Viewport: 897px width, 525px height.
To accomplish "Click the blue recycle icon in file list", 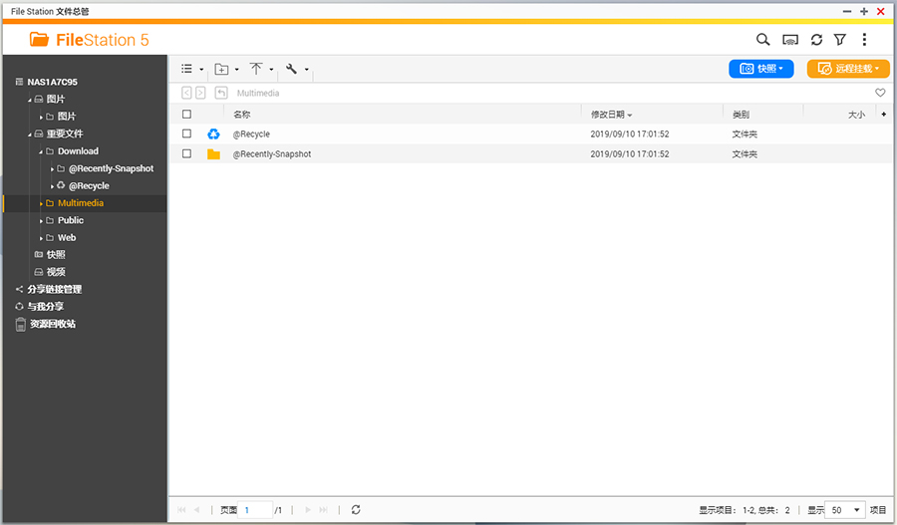I will (x=213, y=133).
